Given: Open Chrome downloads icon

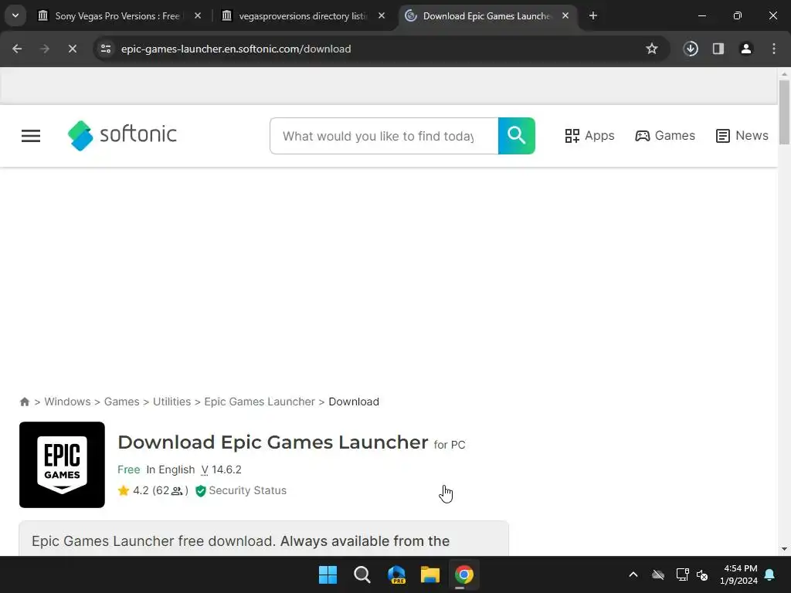Looking at the screenshot, I should (691, 49).
